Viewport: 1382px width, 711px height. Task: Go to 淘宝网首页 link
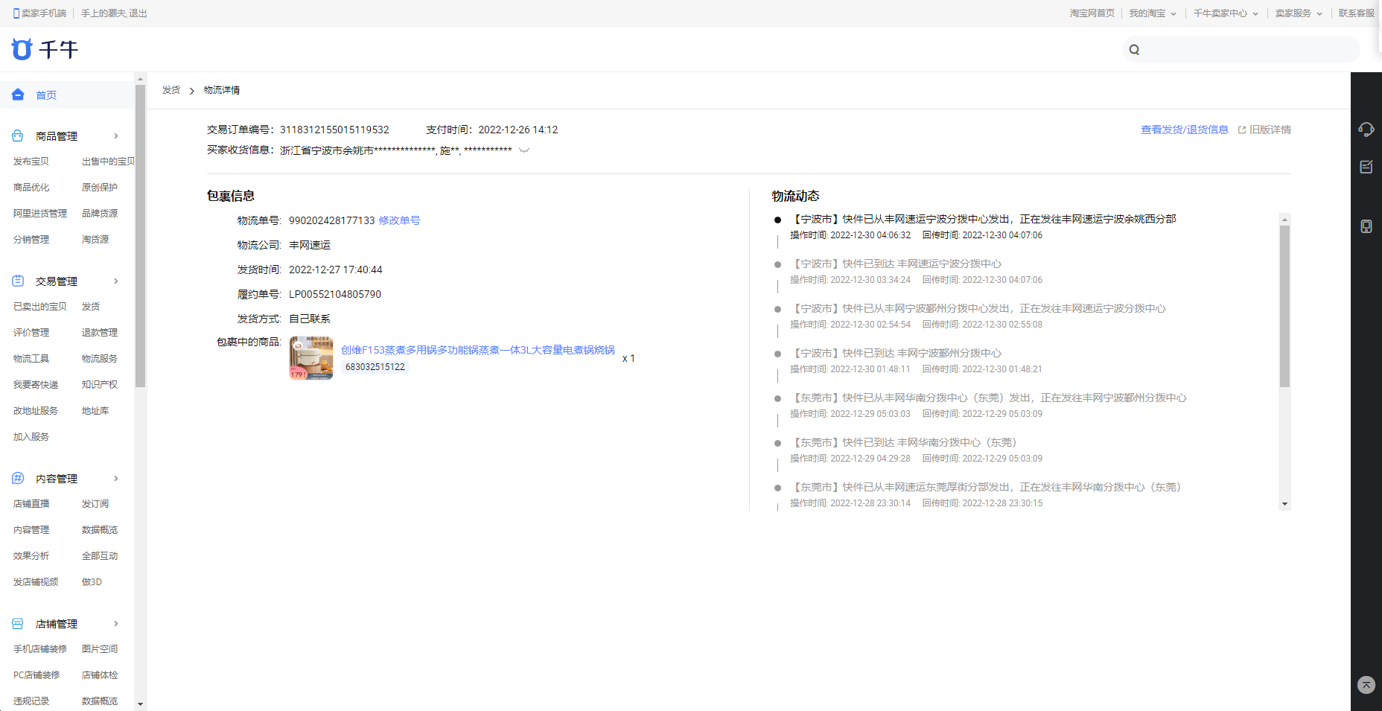[1092, 13]
